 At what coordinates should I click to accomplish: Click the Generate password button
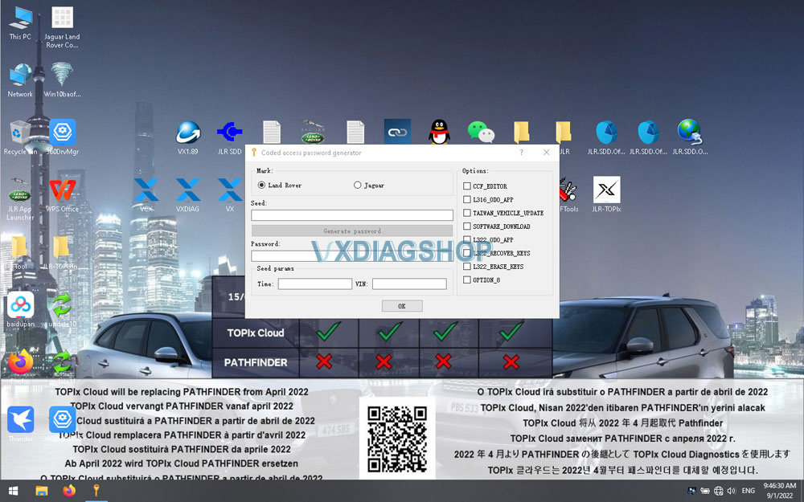[x=352, y=231]
